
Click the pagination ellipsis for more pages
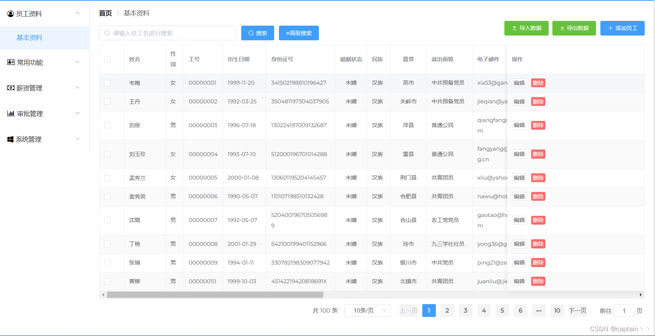pyautogui.click(x=539, y=311)
